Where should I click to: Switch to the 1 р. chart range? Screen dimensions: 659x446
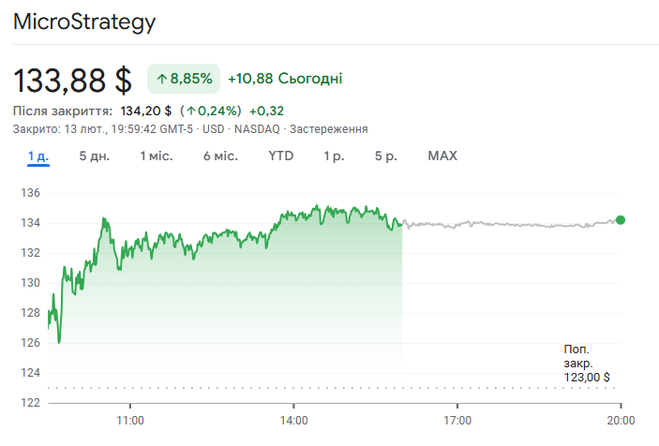point(334,156)
